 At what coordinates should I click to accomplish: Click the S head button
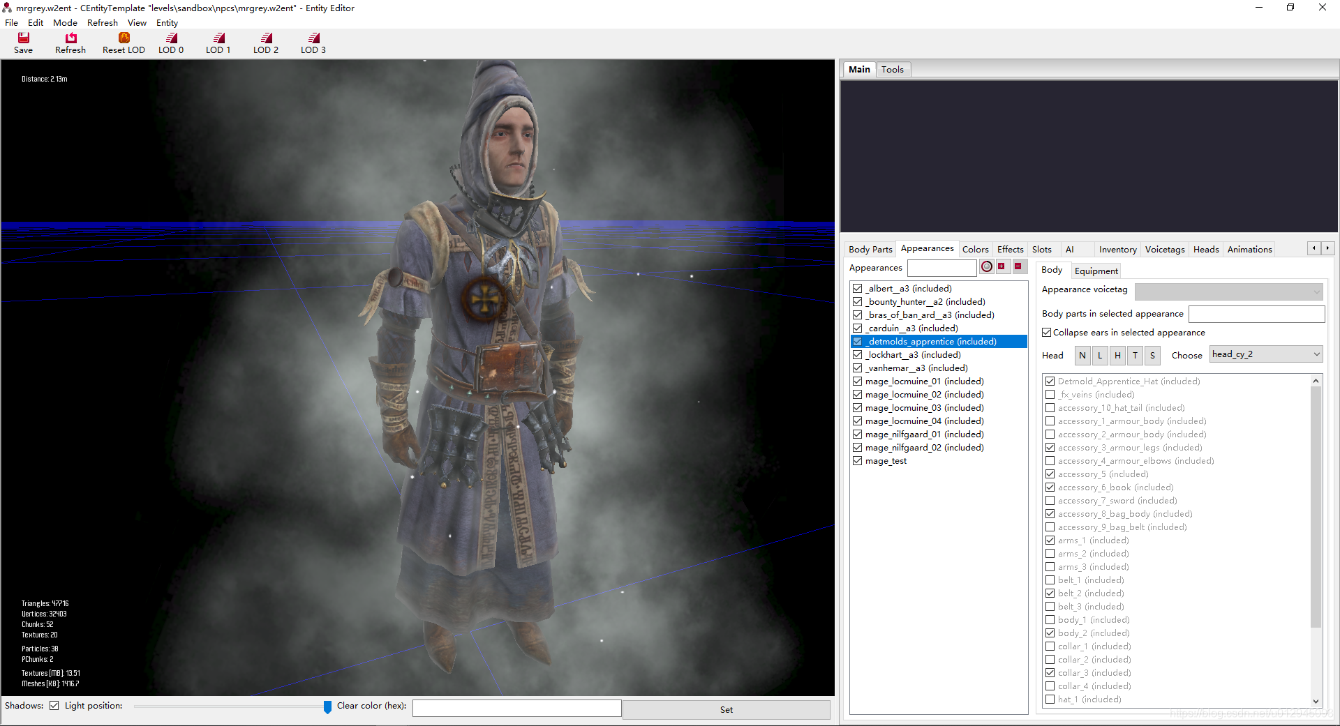pyautogui.click(x=1152, y=355)
